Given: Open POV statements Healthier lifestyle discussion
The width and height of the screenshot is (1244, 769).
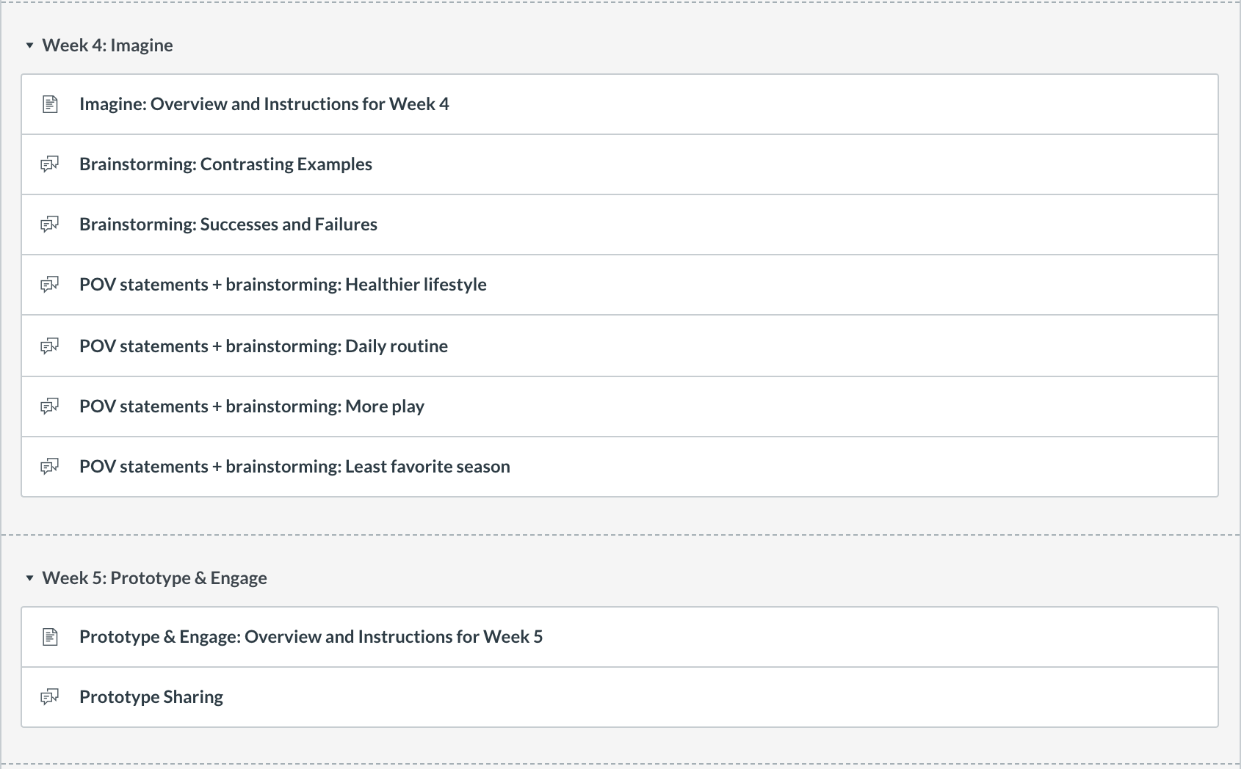Looking at the screenshot, I should tap(283, 285).
